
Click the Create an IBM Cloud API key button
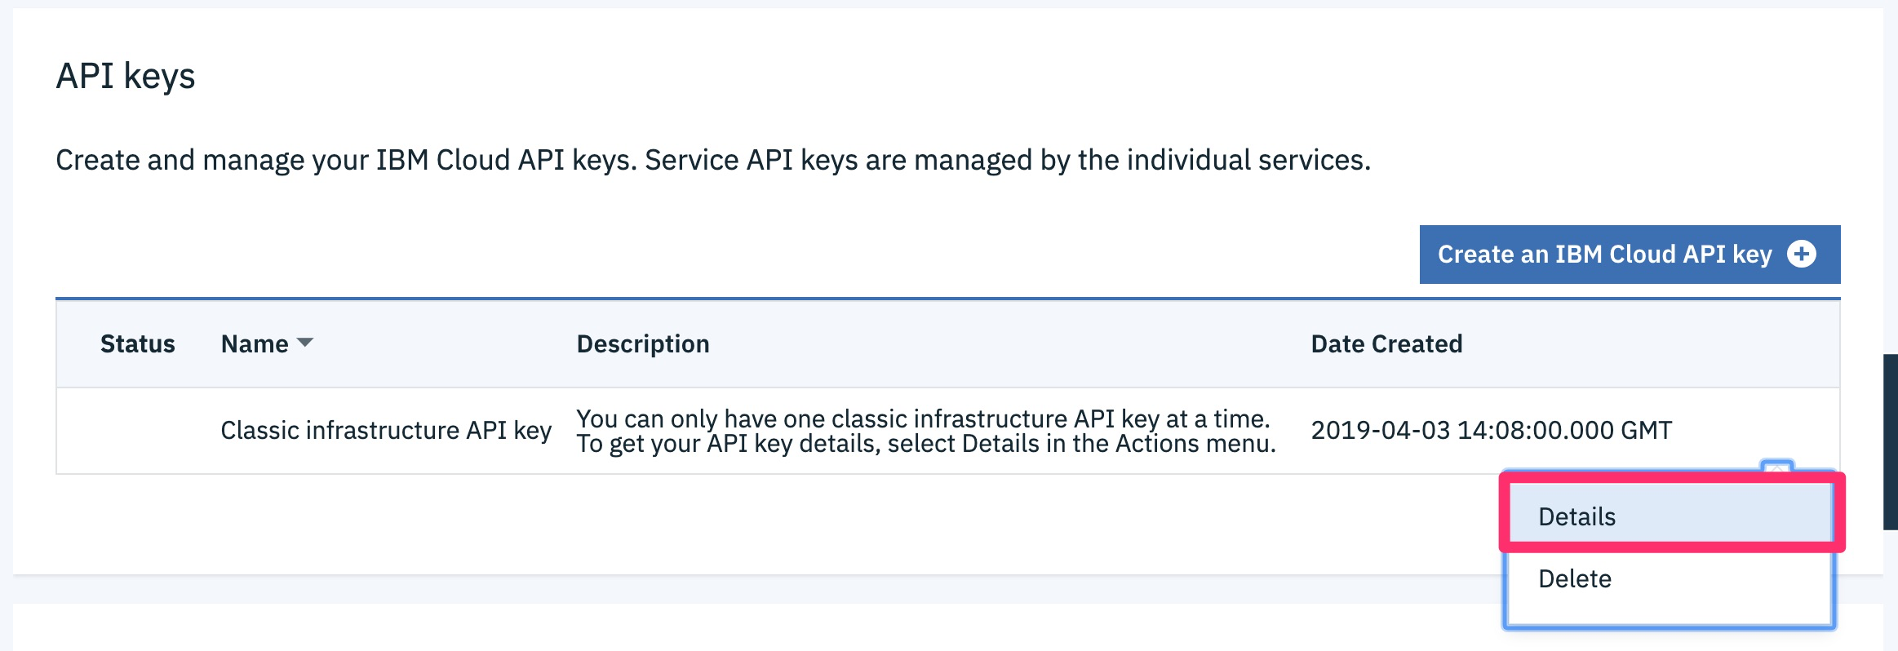click(x=1630, y=254)
